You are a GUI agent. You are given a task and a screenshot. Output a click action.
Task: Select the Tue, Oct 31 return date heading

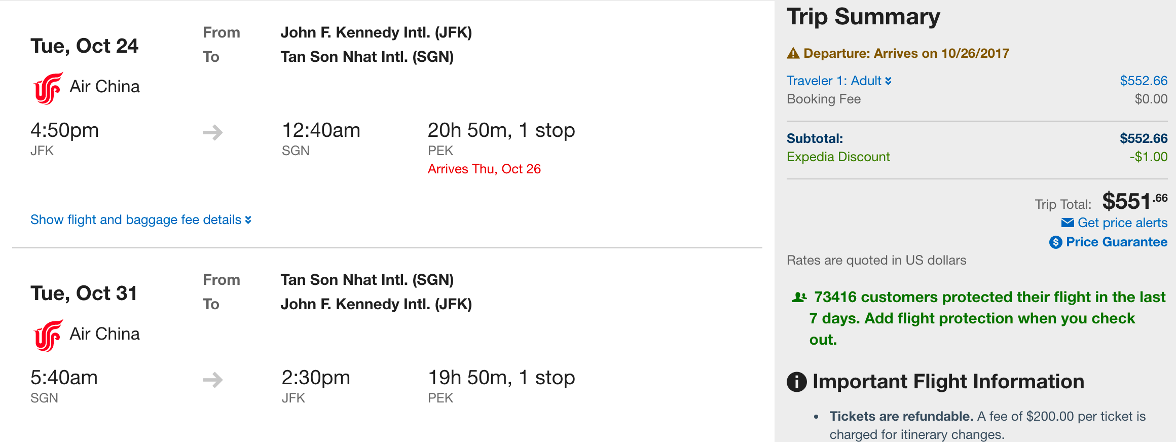click(x=84, y=293)
